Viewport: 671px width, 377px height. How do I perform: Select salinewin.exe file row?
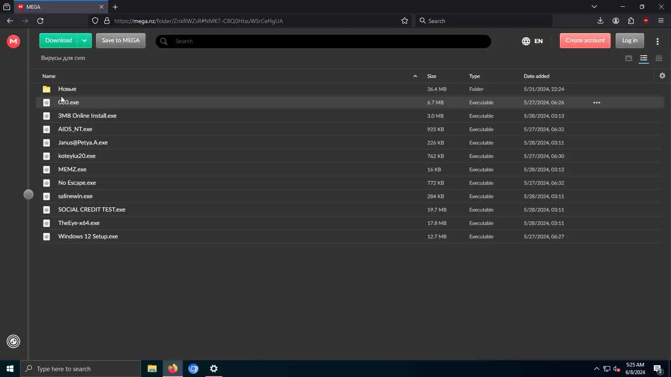350,196
